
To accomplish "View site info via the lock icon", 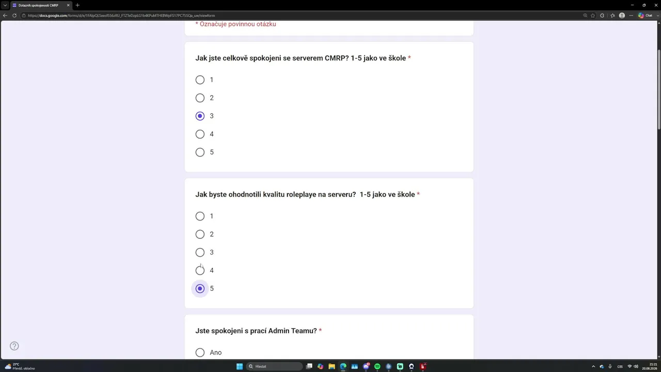I will pos(24,16).
